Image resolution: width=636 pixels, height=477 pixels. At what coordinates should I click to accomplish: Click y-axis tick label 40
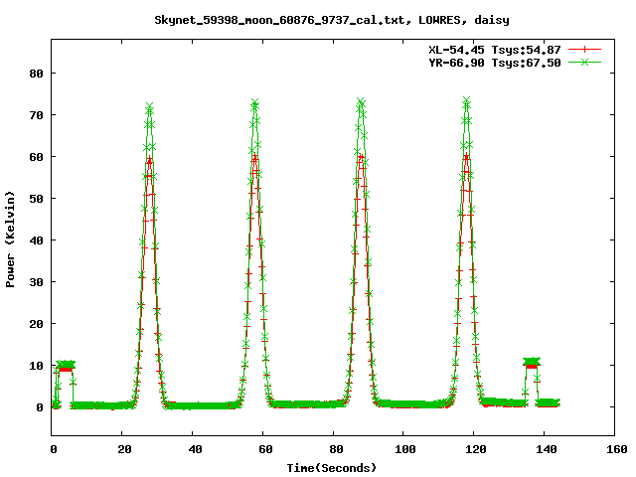[x=36, y=240]
